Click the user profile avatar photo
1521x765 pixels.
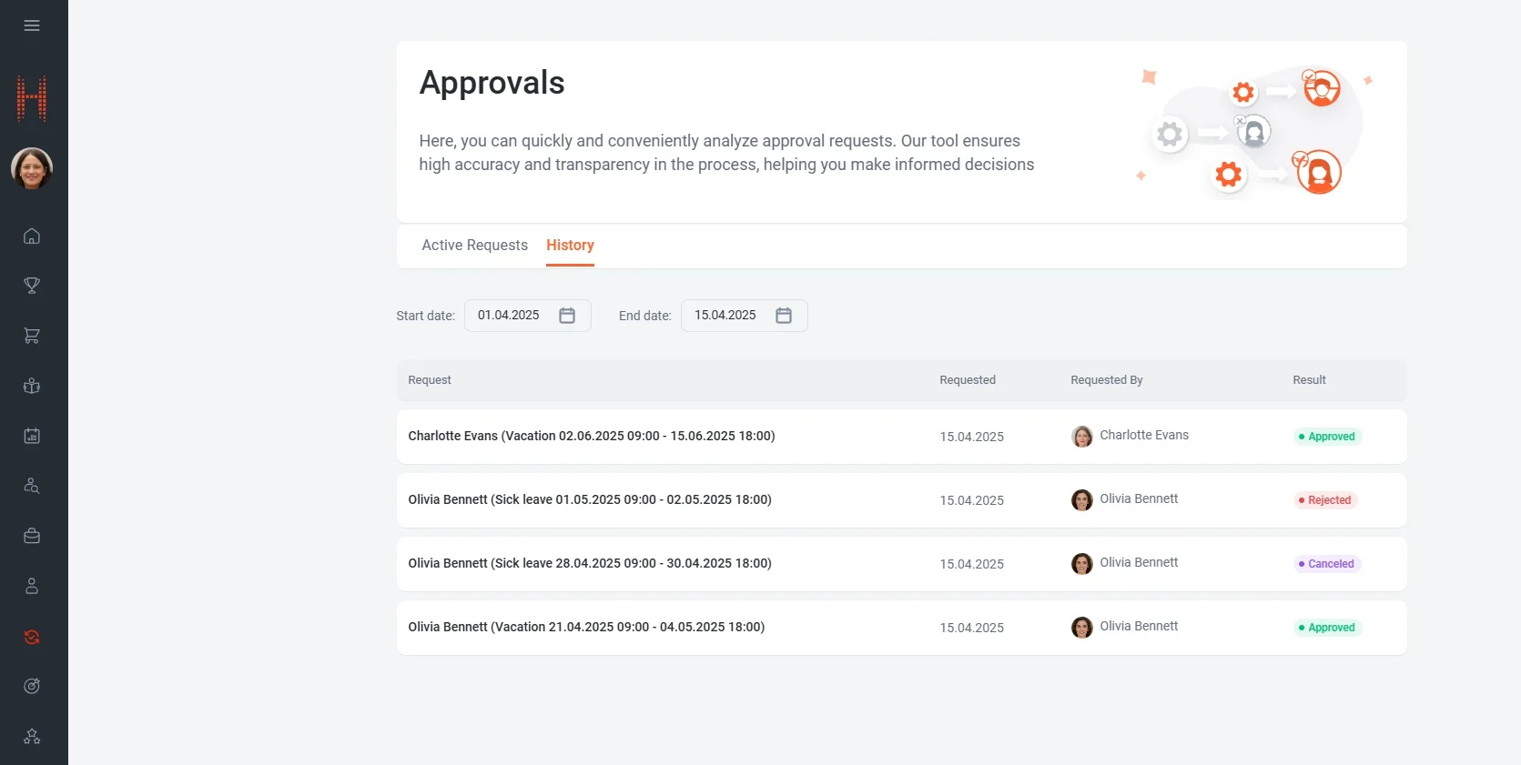pyautogui.click(x=32, y=169)
